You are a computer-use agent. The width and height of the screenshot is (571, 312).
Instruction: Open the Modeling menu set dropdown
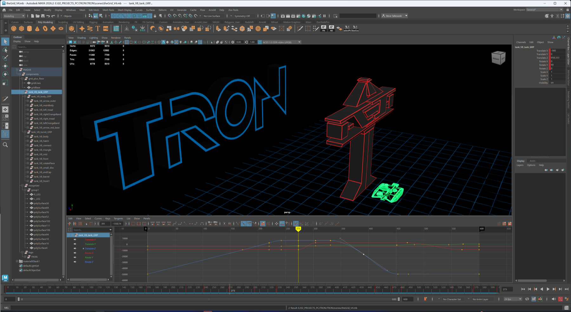tap(14, 16)
